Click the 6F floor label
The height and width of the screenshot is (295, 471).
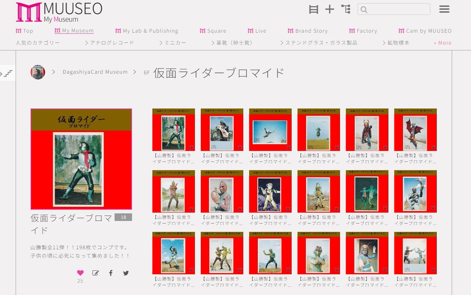click(x=147, y=72)
